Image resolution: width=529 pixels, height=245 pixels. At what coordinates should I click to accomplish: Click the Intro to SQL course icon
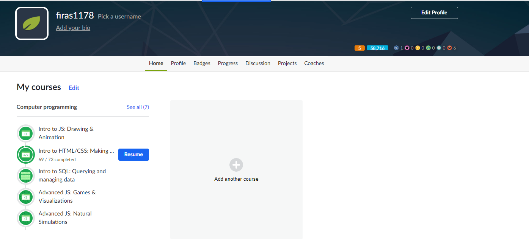pos(26,176)
